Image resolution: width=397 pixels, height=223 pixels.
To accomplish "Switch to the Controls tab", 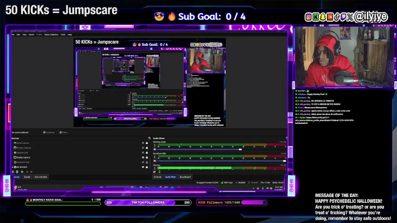I will click(158, 177).
